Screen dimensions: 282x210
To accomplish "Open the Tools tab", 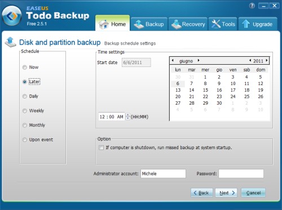I will click(223, 24).
